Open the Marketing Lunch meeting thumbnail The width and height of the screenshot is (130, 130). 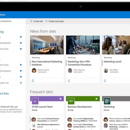click(x=116, y=45)
